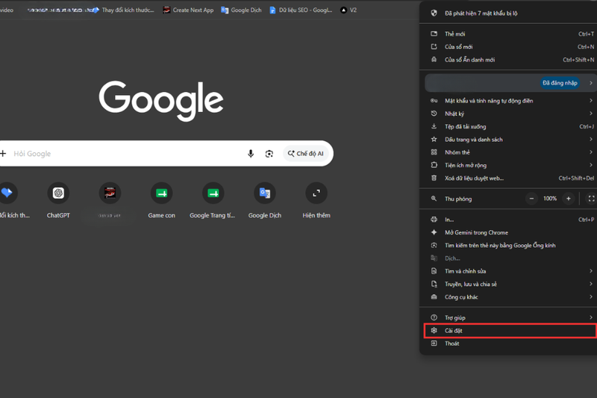
Task: Open the Google Dịch bookmark
Action: coord(241,10)
